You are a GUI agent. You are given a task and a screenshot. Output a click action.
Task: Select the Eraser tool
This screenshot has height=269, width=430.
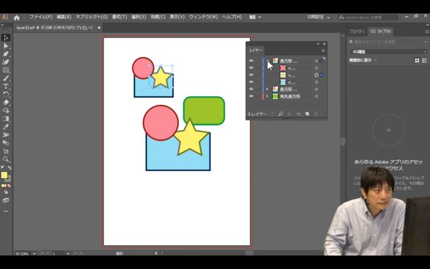(x=6, y=102)
